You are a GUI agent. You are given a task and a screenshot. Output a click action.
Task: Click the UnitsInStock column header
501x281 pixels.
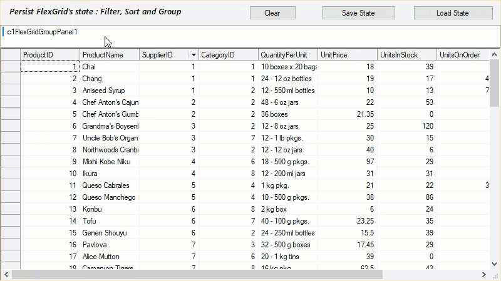pos(406,55)
